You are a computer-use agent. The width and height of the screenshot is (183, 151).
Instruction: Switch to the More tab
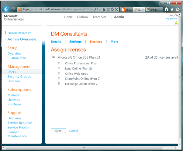[x=115, y=42]
